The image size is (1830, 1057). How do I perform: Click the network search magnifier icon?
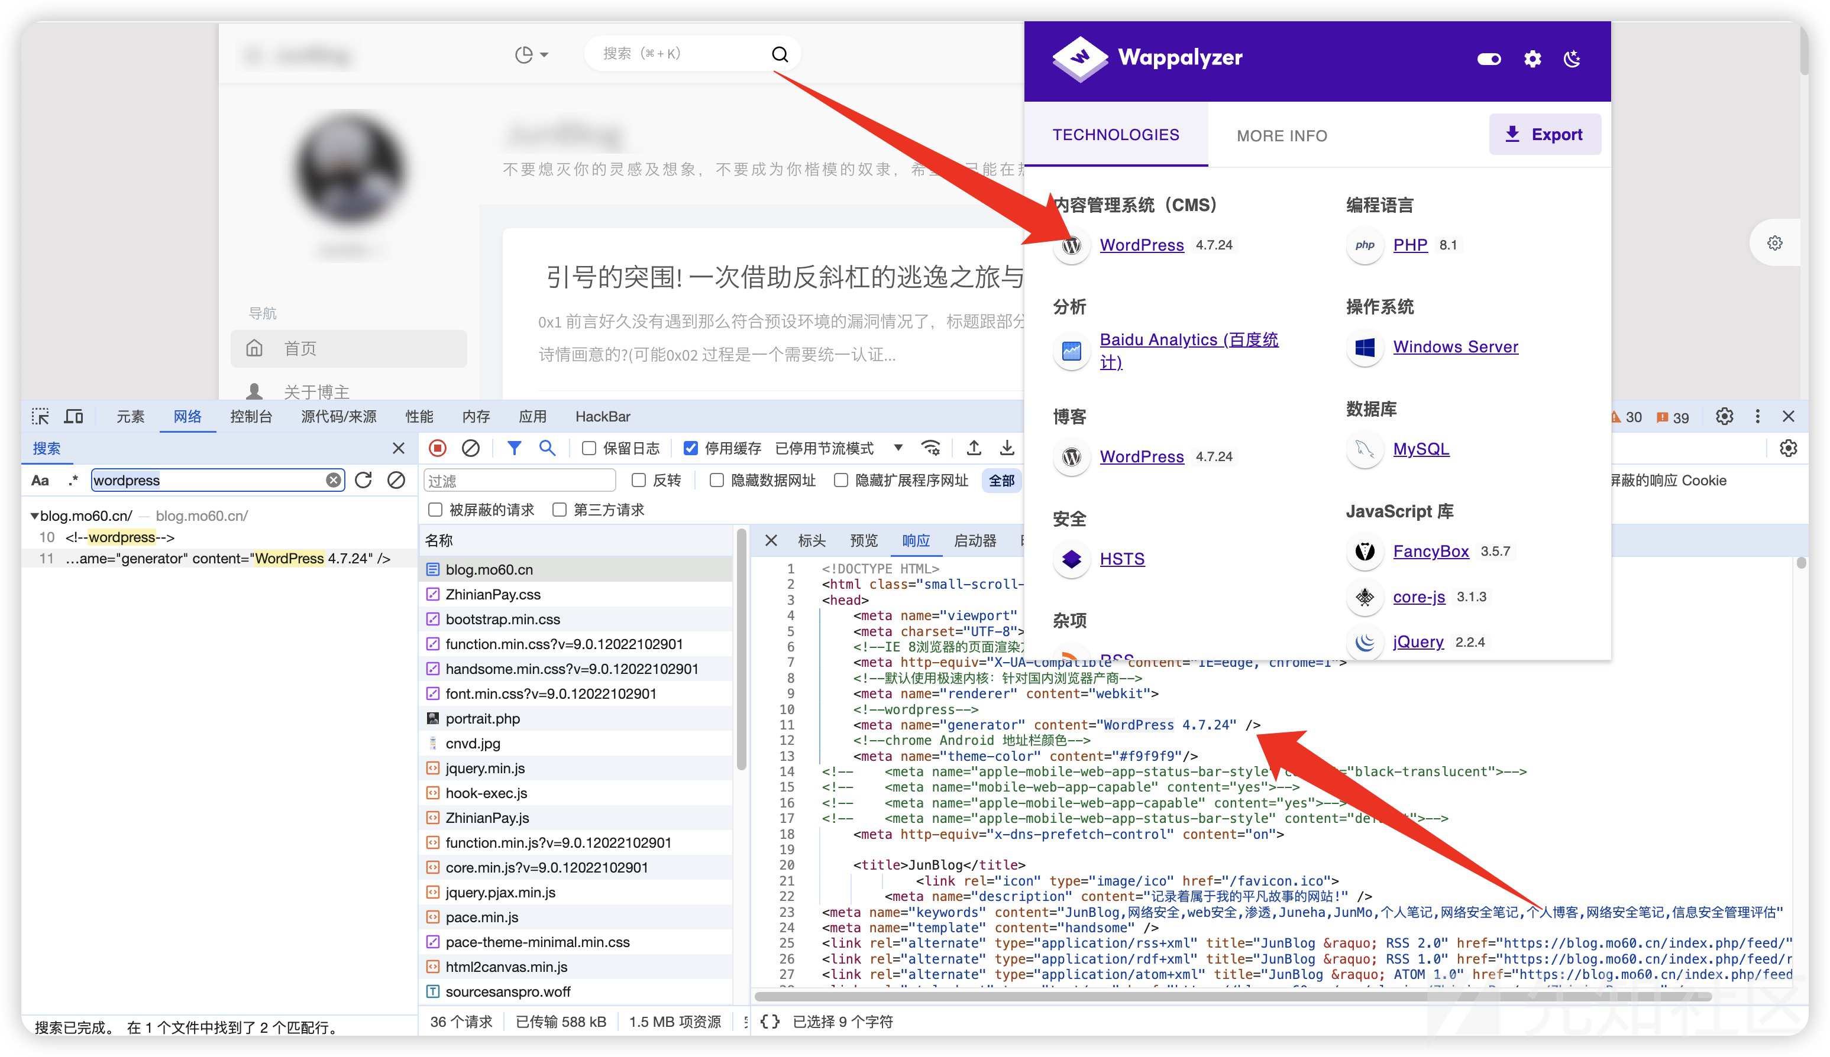548,448
